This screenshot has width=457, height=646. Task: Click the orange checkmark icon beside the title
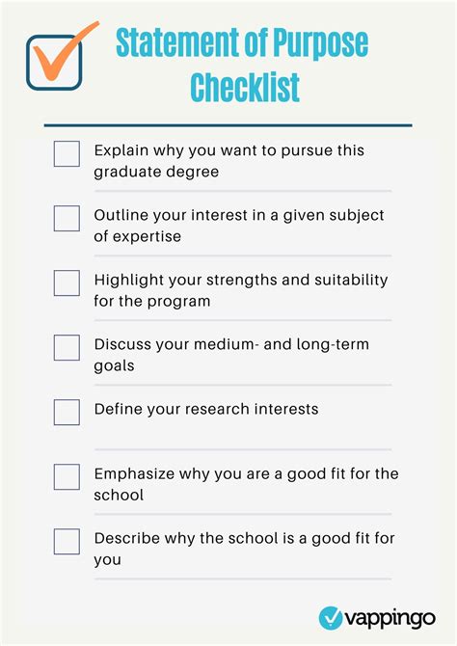63,55
